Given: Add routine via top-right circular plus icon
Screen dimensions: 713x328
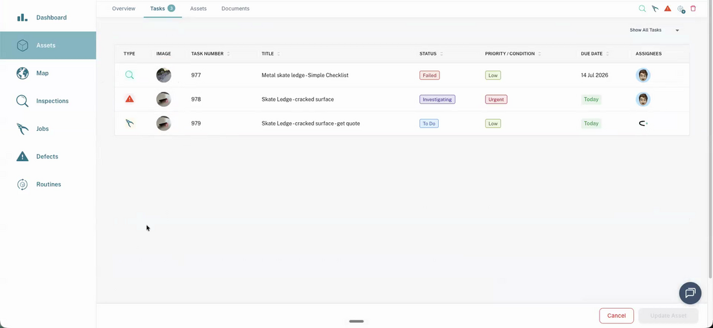Looking at the screenshot, I should 681,8.
